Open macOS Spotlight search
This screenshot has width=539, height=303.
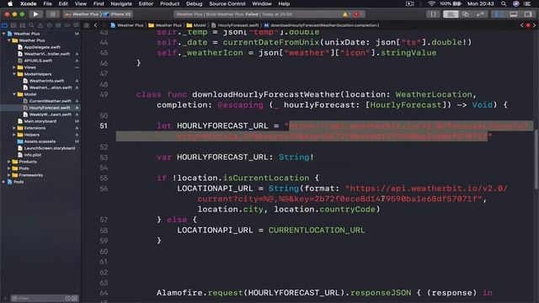point(504,3)
